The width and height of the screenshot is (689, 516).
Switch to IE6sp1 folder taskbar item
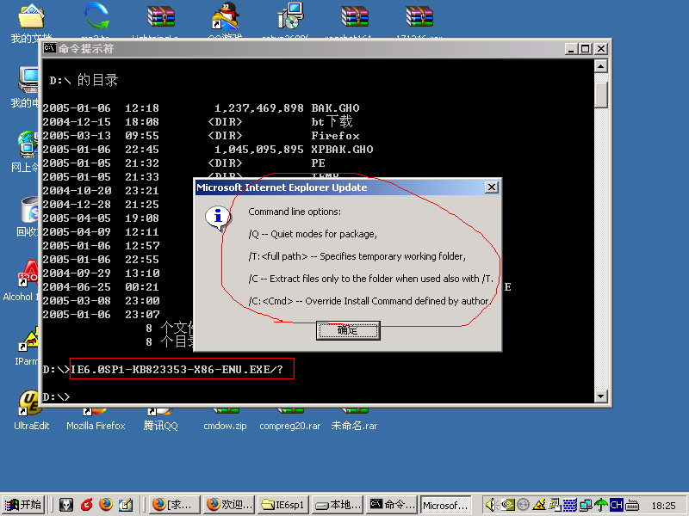(283, 505)
